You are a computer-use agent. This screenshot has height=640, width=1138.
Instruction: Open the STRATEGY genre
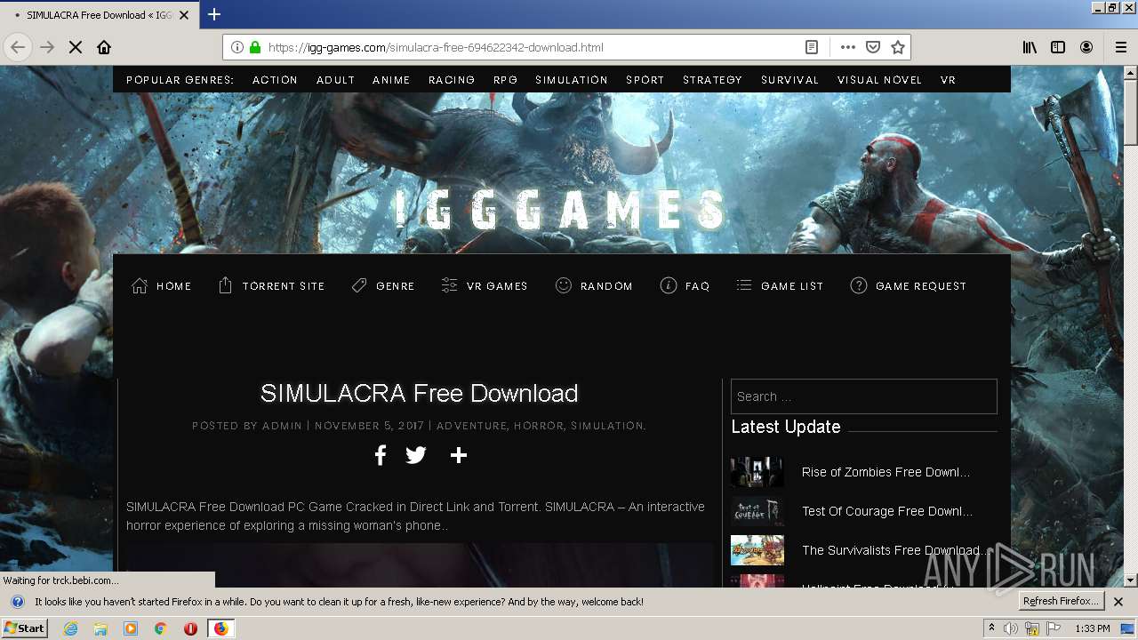(712, 80)
